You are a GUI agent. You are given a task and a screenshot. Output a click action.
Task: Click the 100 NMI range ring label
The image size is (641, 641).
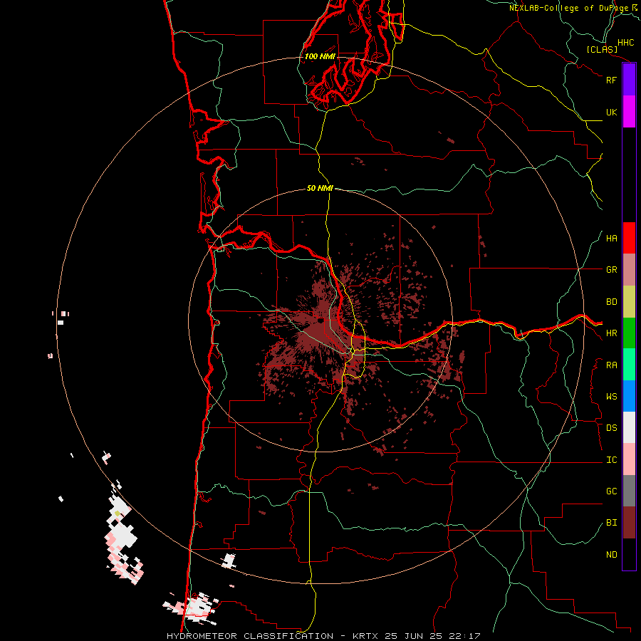pos(320,56)
